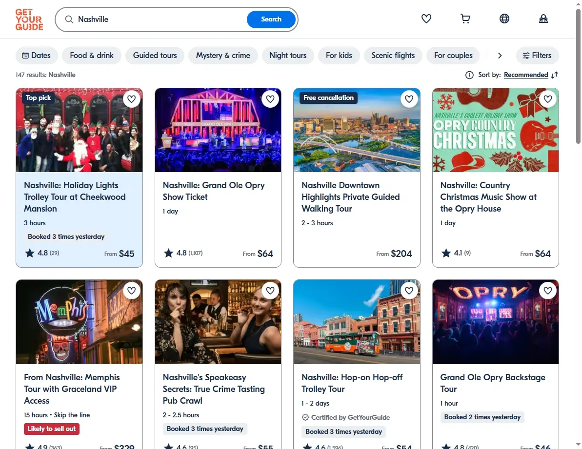Save Holiday Lights Trolley Tour to wishlist

[131, 99]
